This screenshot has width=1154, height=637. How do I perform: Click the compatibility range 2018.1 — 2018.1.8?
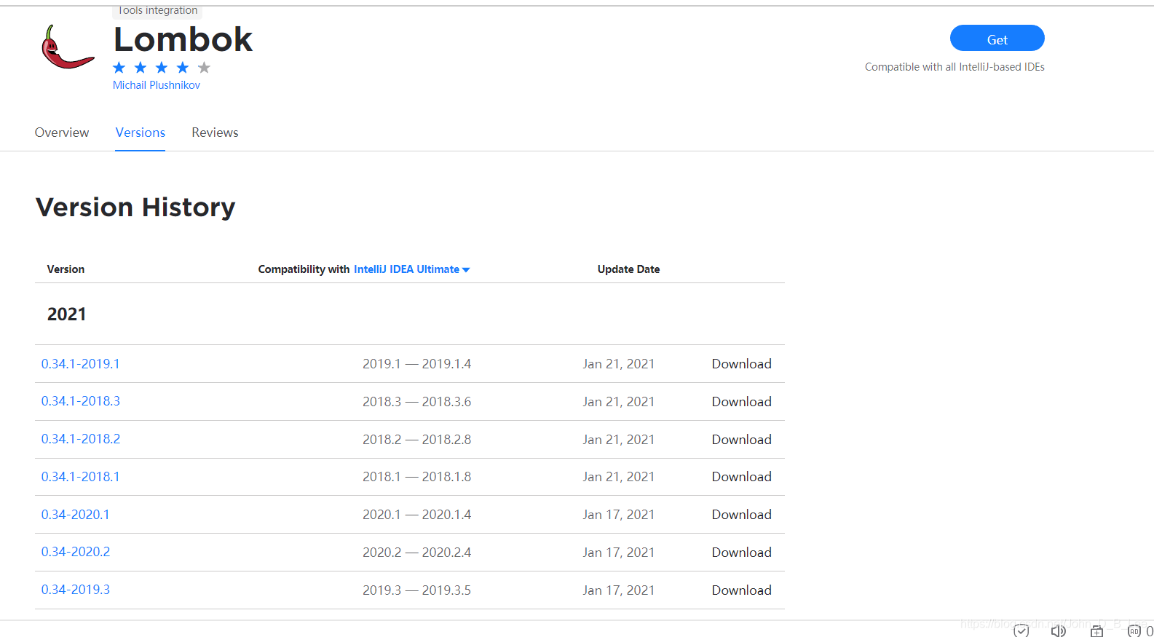pyautogui.click(x=416, y=477)
